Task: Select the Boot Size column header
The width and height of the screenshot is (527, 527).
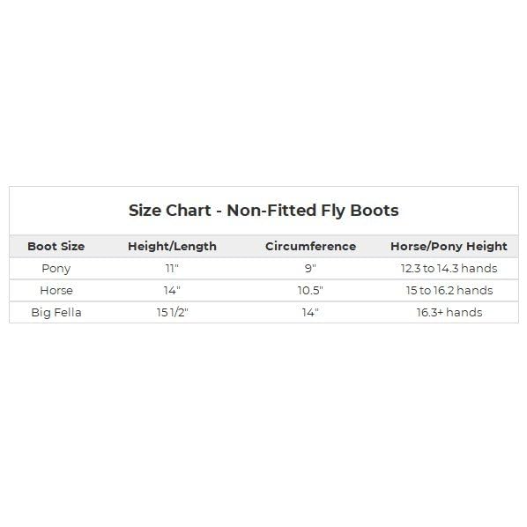Action: tap(56, 247)
